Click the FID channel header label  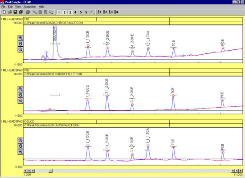[60, 19]
